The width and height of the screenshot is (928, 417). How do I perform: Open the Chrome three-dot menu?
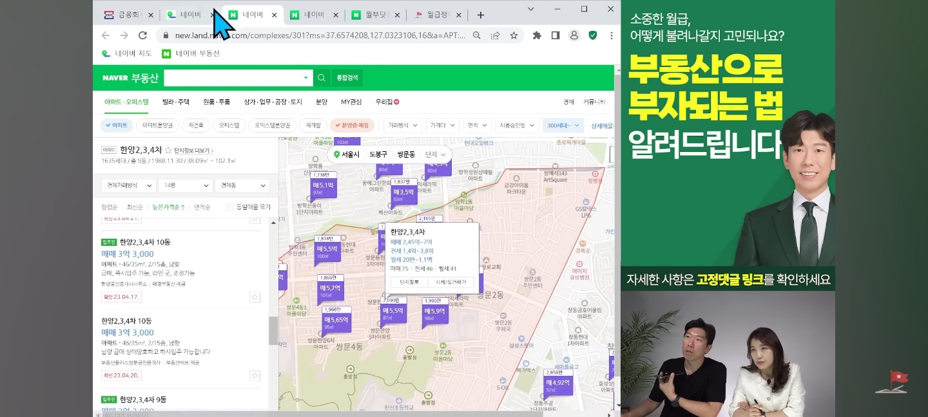(x=611, y=35)
